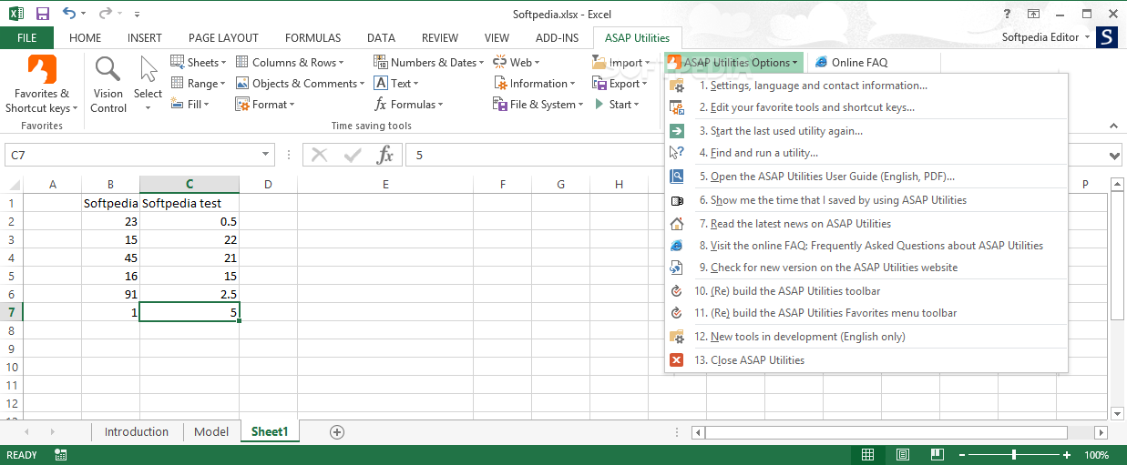Click the Close ASAP Utilities red X item
The height and width of the screenshot is (465, 1127).
point(676,359)
